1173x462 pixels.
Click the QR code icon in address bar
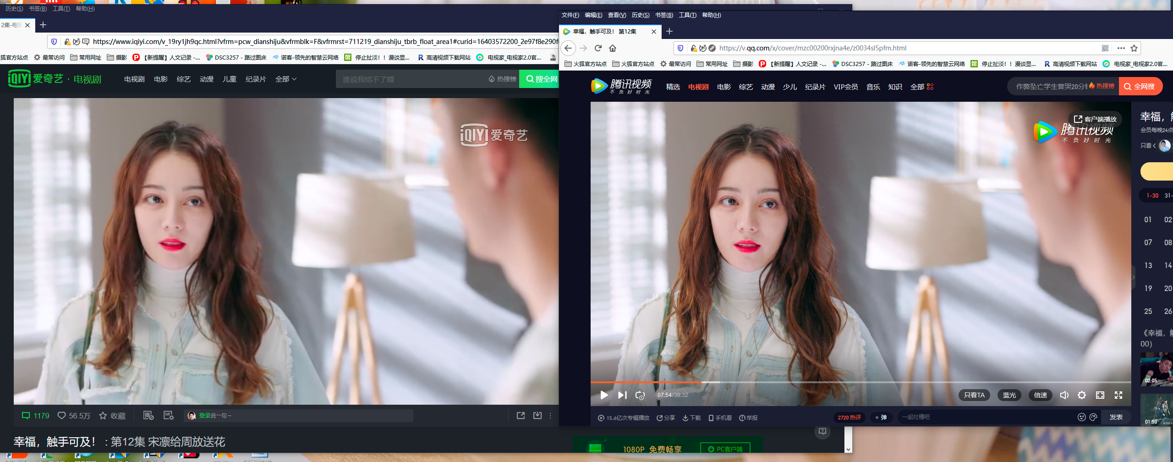pos(1105,48)
